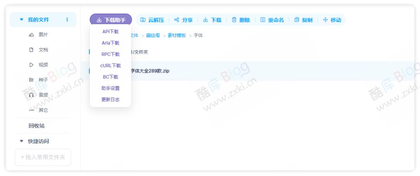Open 助手设置 from the helper menu
420x176 pixels.
pos(110,88)
